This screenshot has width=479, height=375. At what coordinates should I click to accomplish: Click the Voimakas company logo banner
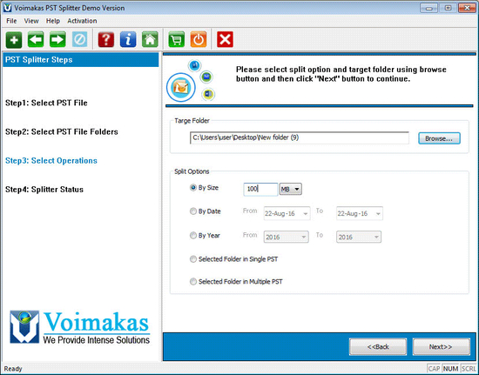[x=79, y=327]
